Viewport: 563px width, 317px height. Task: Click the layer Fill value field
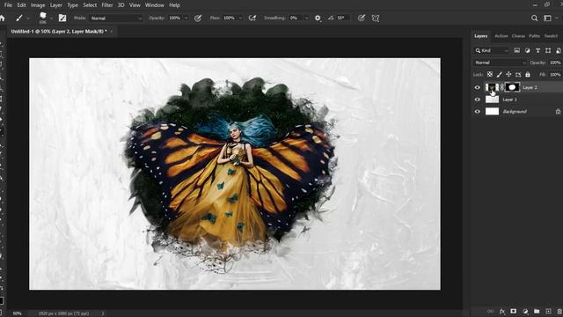click(x=555, y=74)
